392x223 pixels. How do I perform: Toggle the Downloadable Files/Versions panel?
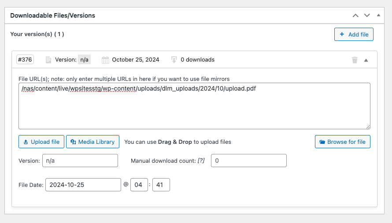[378, 15]
